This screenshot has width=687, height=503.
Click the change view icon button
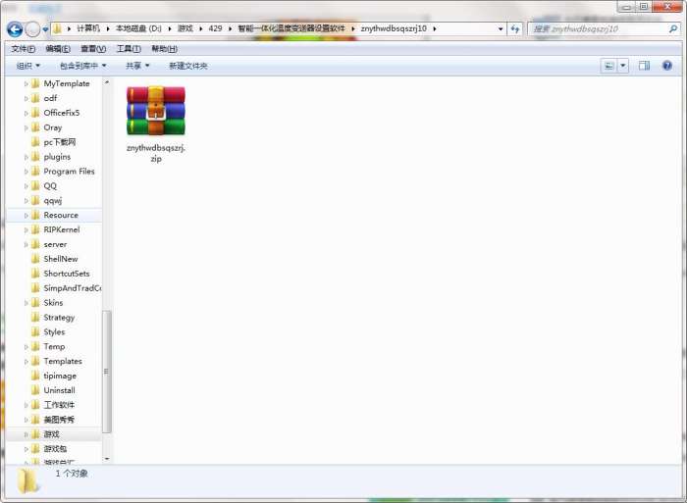608,66
